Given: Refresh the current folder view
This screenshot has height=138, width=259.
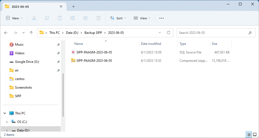Looking at the screenshot, I should [169, 32].
